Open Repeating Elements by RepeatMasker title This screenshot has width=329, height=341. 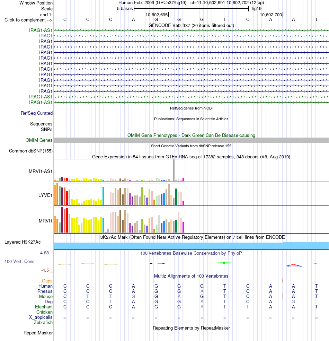pos(191,328)
